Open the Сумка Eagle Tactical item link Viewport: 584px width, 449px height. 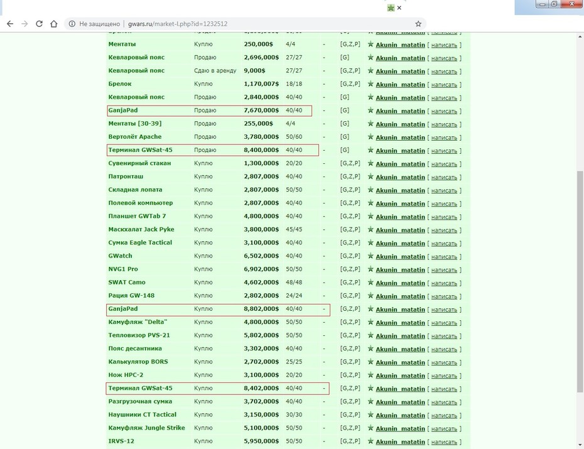tap(140, 242)
